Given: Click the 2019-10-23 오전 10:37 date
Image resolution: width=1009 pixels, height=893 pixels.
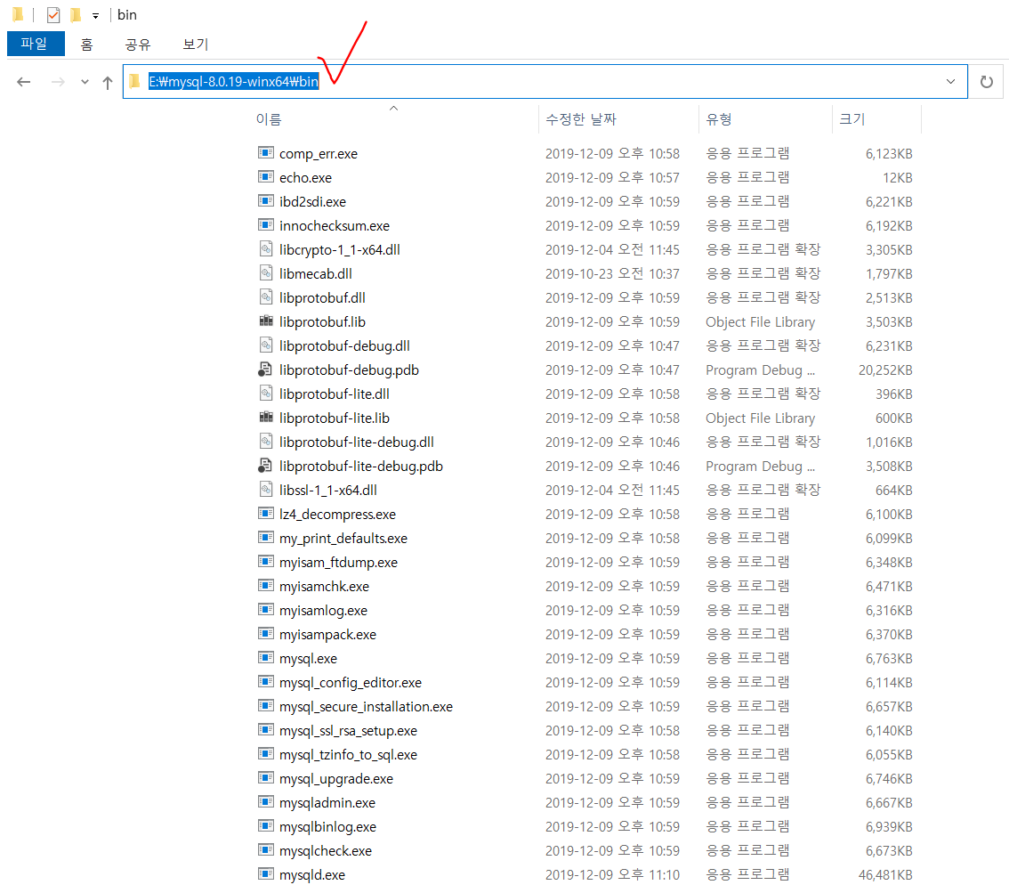Looking at the screenshot, I should 612,273.
